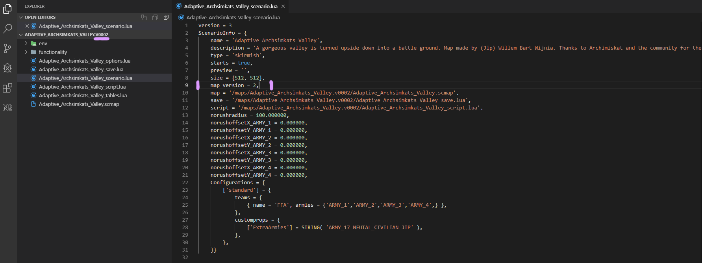The image size is (702, 263).
Task: Click the name string 'Adaptive Archsimkats Valley'
Action: click(276, 40)
